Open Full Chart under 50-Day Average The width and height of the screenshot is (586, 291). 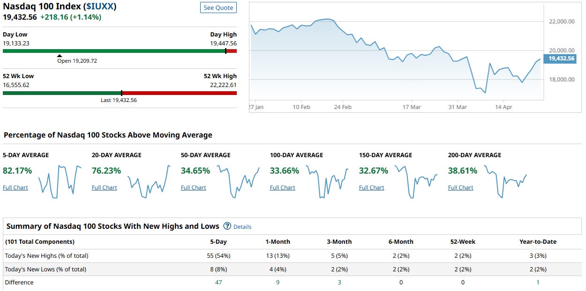[x=193, y=188]
